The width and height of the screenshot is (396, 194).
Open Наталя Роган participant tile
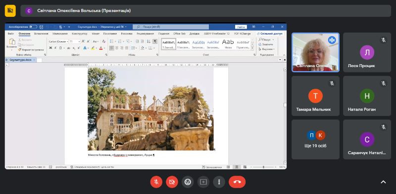point(367,96)
